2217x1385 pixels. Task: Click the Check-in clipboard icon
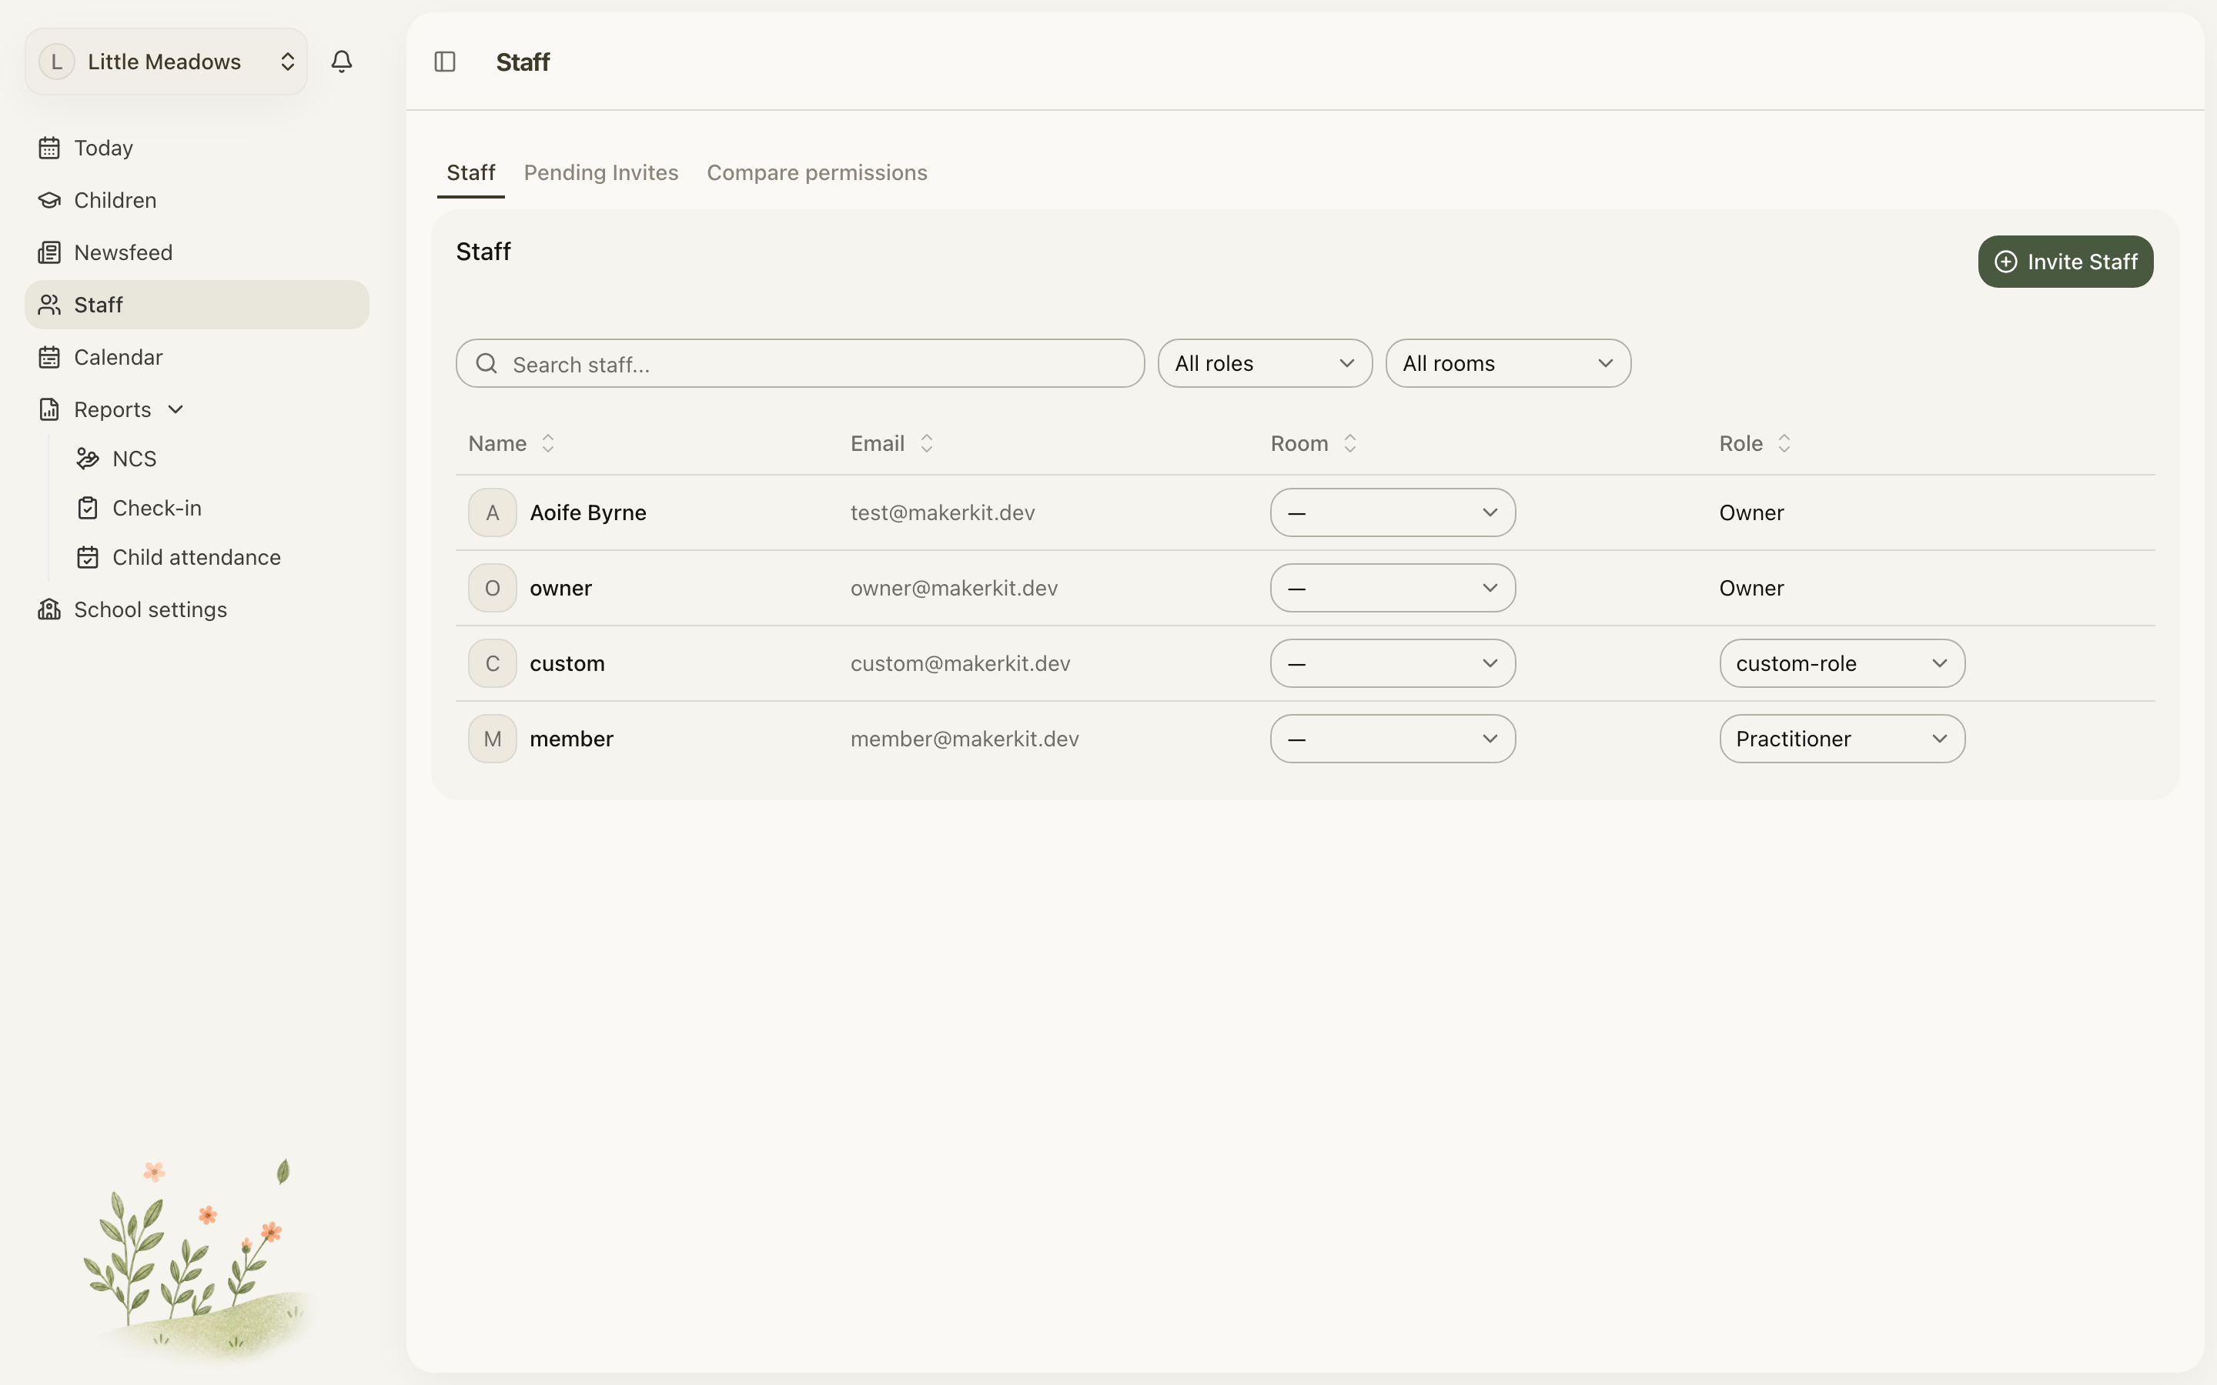pyautogui.click(x=88, y=508)
